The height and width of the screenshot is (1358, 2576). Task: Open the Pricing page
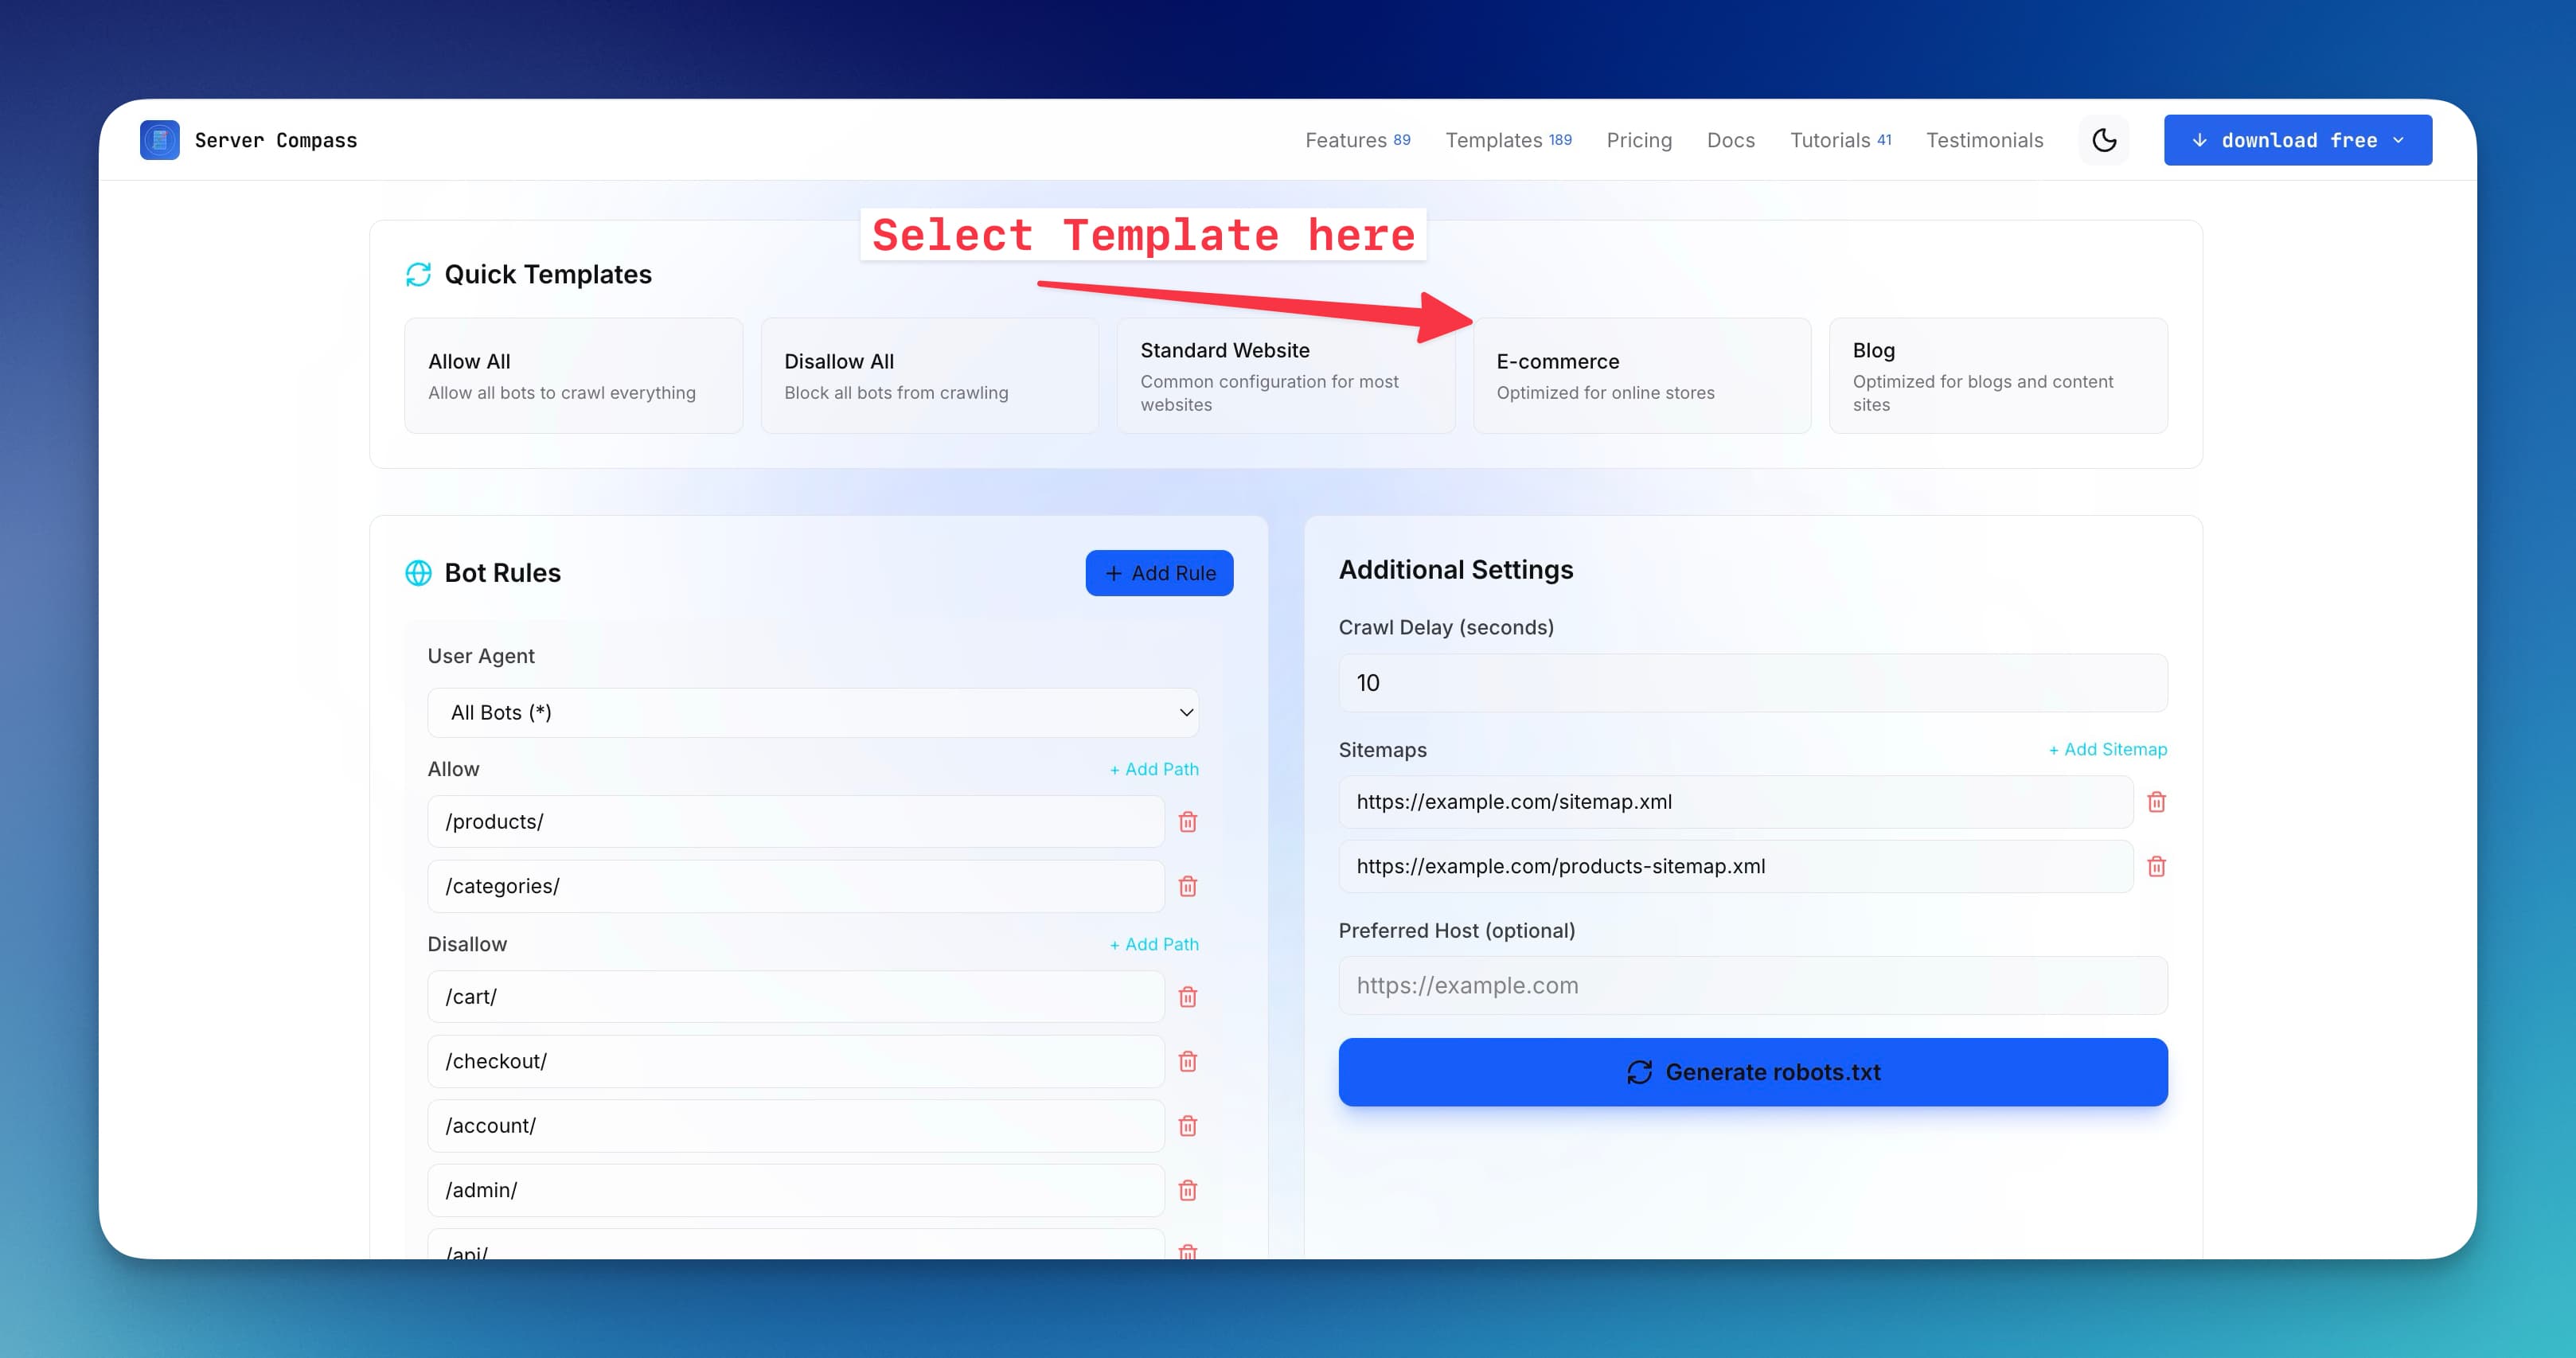coord(1639,140)
